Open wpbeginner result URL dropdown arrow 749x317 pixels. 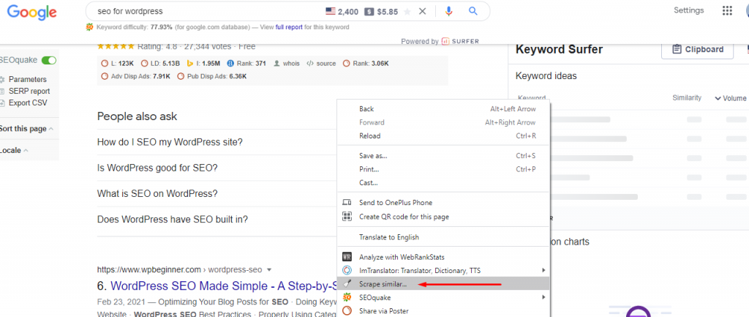point(269,269)
